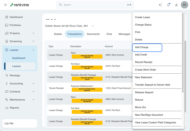This screenshot has width=190, height=131.
Task: Open Reports in the sidebar
Action: pos(14,108)
